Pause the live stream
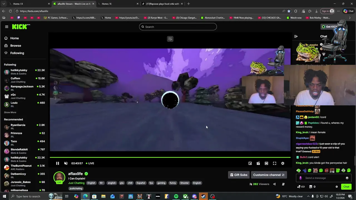356x200 pixels. coord(58,163)
